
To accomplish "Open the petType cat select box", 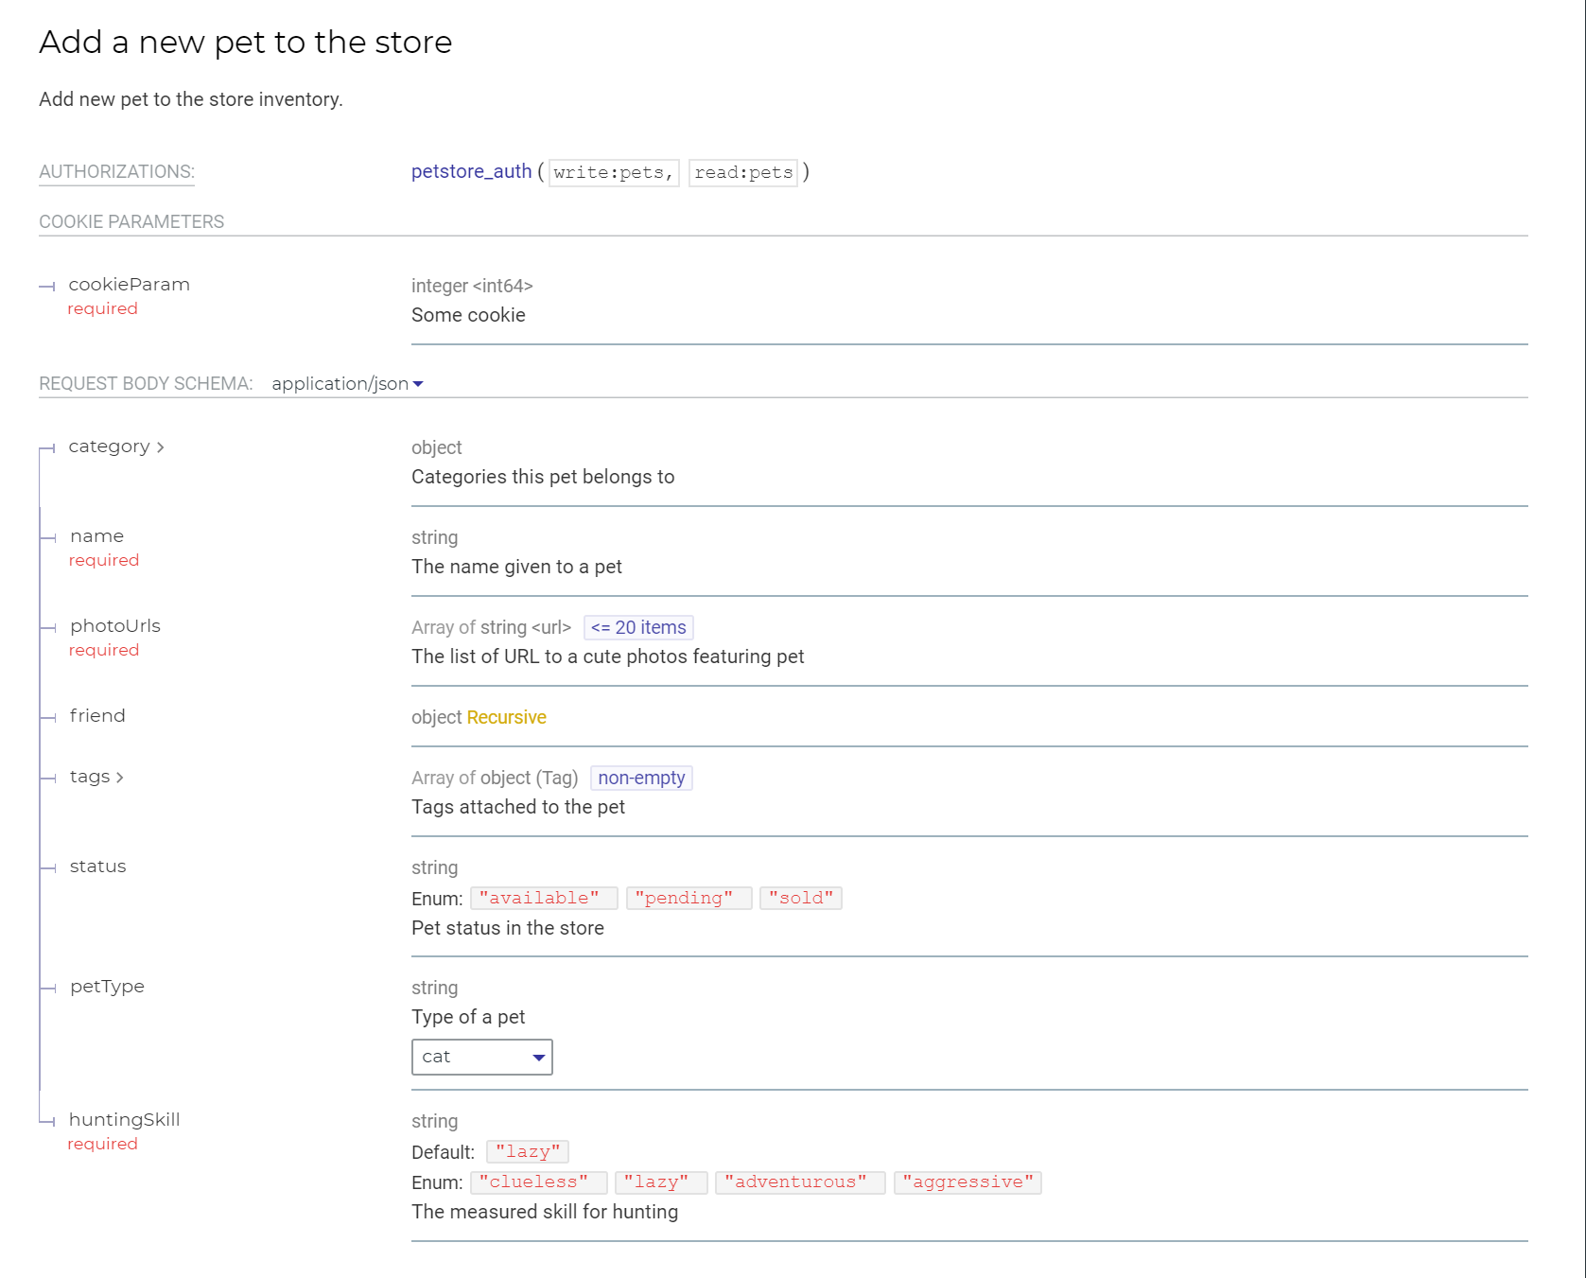I will click(482, 1057).
